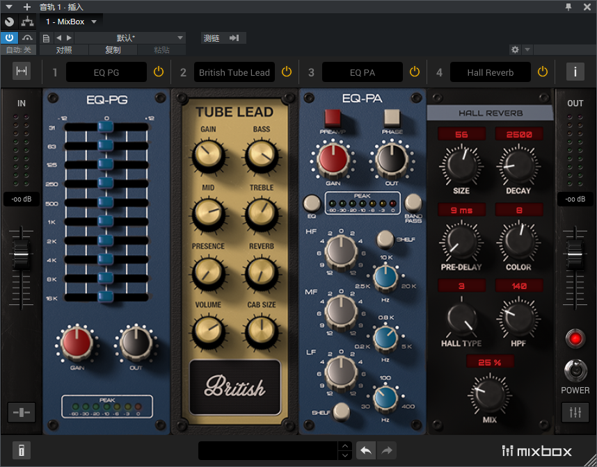Toggle the red PREAMP button on EQ-PA

[x=333, y=116]
